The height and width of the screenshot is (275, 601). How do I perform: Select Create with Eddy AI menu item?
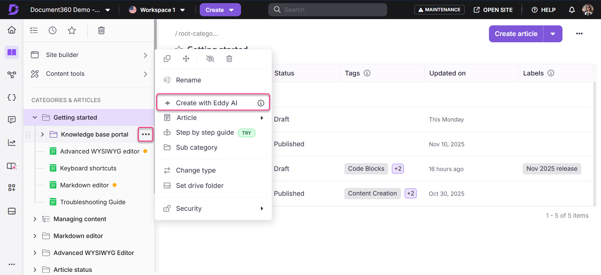point(213,102)
